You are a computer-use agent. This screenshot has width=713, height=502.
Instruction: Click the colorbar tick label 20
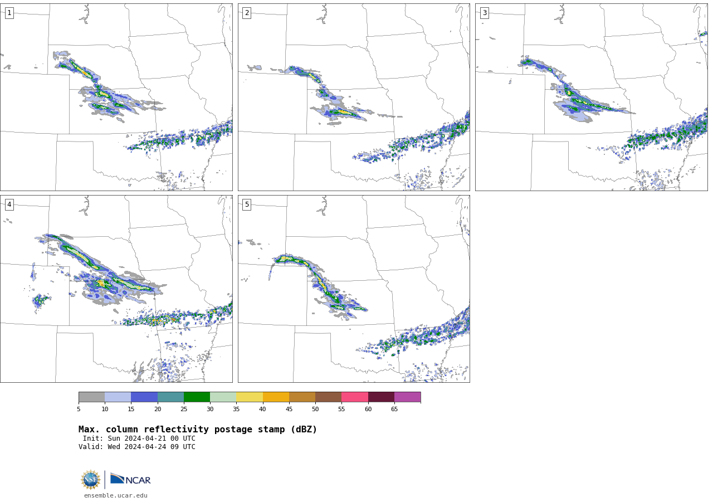pyautogui.click(x=158, y=410)
